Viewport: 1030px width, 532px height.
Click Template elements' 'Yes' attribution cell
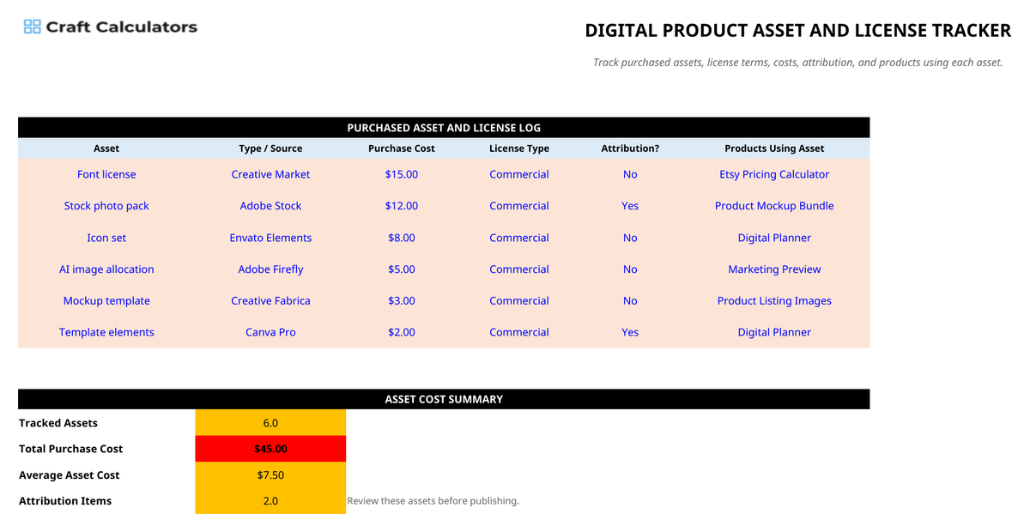(630, 332)
